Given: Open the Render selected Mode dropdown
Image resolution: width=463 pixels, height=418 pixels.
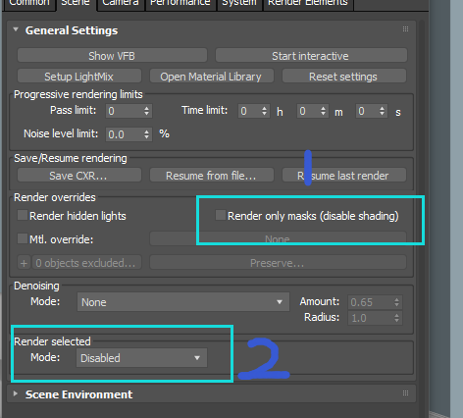Looking at the screenshot, I should coord(141,358).
